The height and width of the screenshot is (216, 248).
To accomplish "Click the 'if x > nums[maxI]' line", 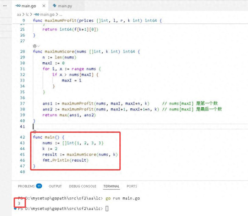I will [x=76, y=75].
